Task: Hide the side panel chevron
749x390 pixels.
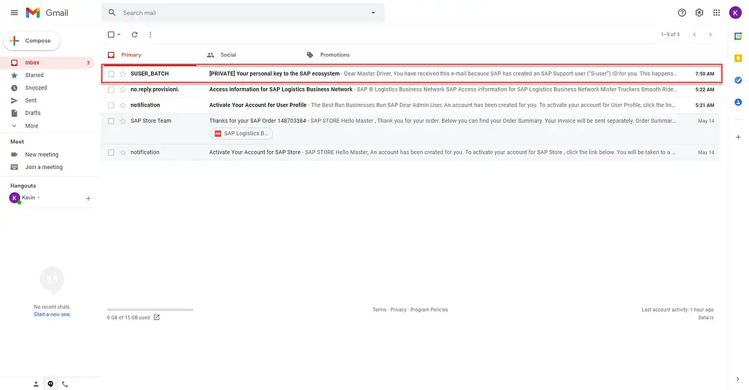Action: (738, 379)
